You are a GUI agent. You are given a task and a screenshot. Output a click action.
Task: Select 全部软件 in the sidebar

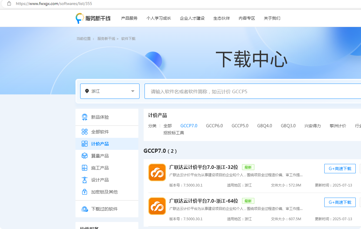(107, 132)
